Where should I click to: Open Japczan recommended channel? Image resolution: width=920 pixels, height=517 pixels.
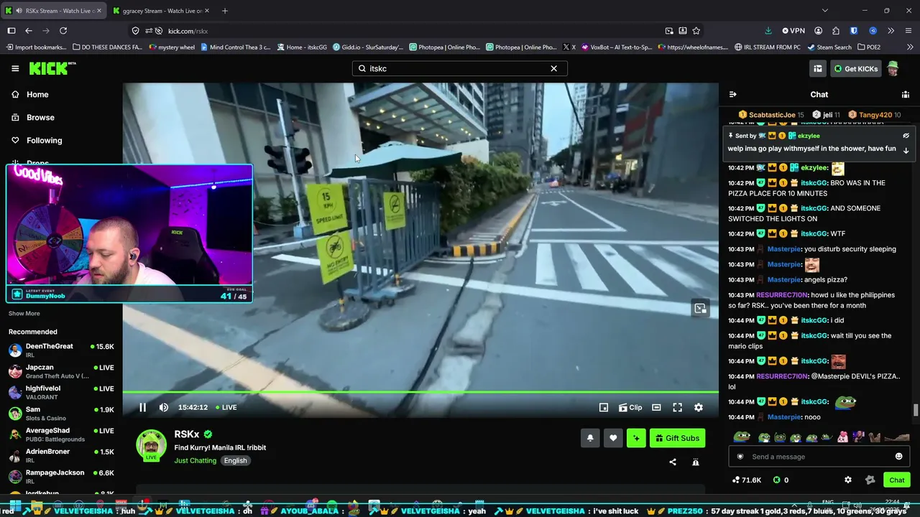(x=61, y=371)
